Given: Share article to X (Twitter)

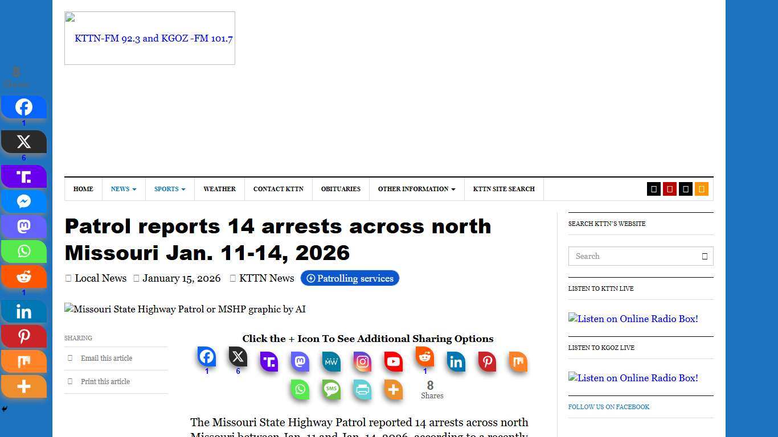Looking at the screenshot, I should pyautogui.click(x=238, y=358).
